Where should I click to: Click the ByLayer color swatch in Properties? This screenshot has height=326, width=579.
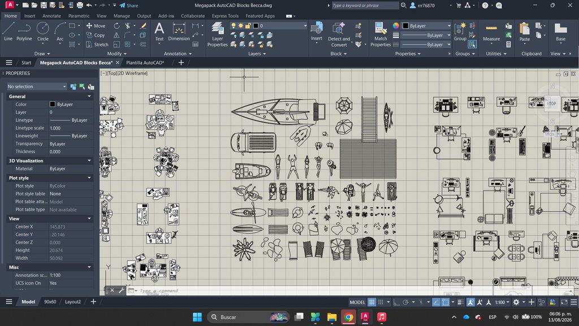(53, 105)
